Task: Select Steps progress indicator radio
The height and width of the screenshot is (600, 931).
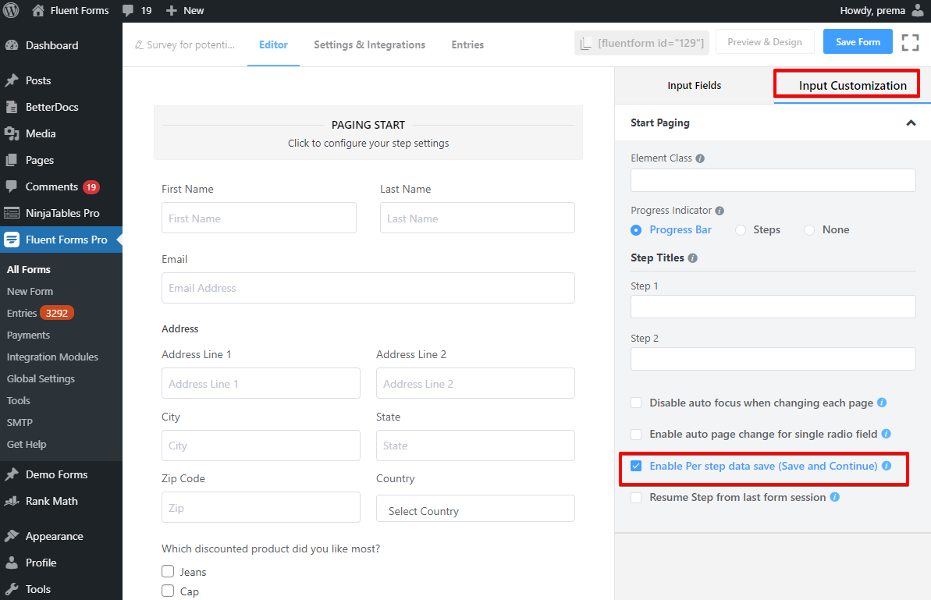Action: (741, 229)
